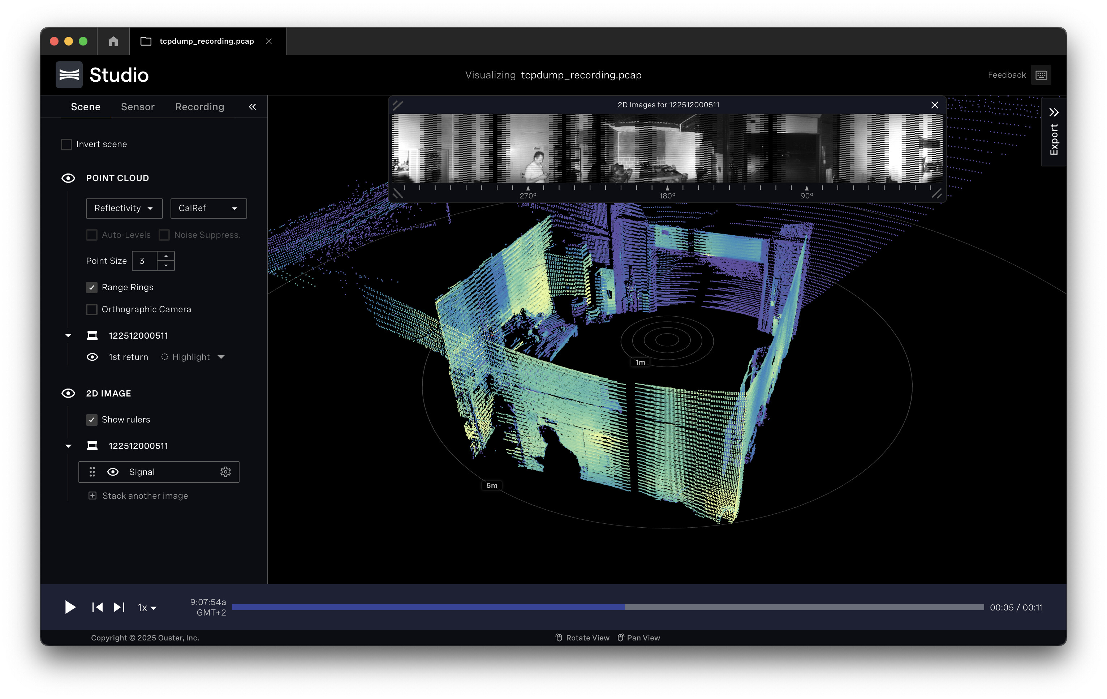Image resolution: width=1107 pixels, height=699 pixels.
Task: Open Signal image settings gear
Action: 225,472
